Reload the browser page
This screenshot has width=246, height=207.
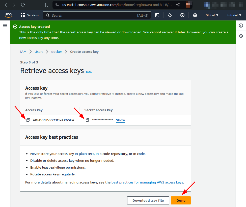tap(23, 5)
